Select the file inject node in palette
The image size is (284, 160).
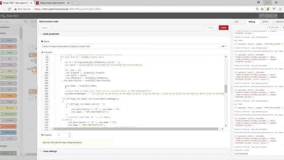(x=8, y=108)
